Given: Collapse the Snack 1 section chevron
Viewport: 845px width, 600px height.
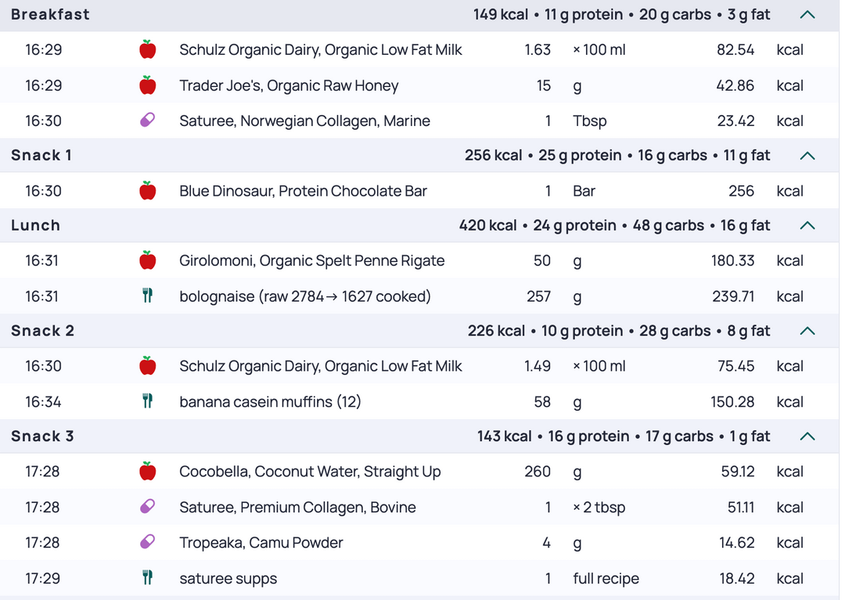Looking at the screenshot, I should 807,156.
